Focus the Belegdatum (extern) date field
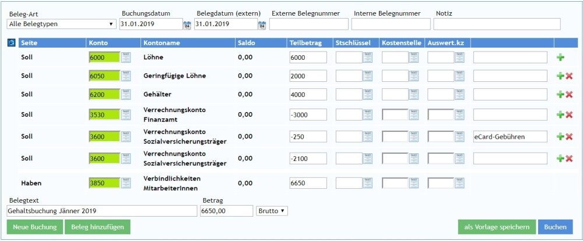The height and width of the screenshot is (241, 583). pos(226,24)
